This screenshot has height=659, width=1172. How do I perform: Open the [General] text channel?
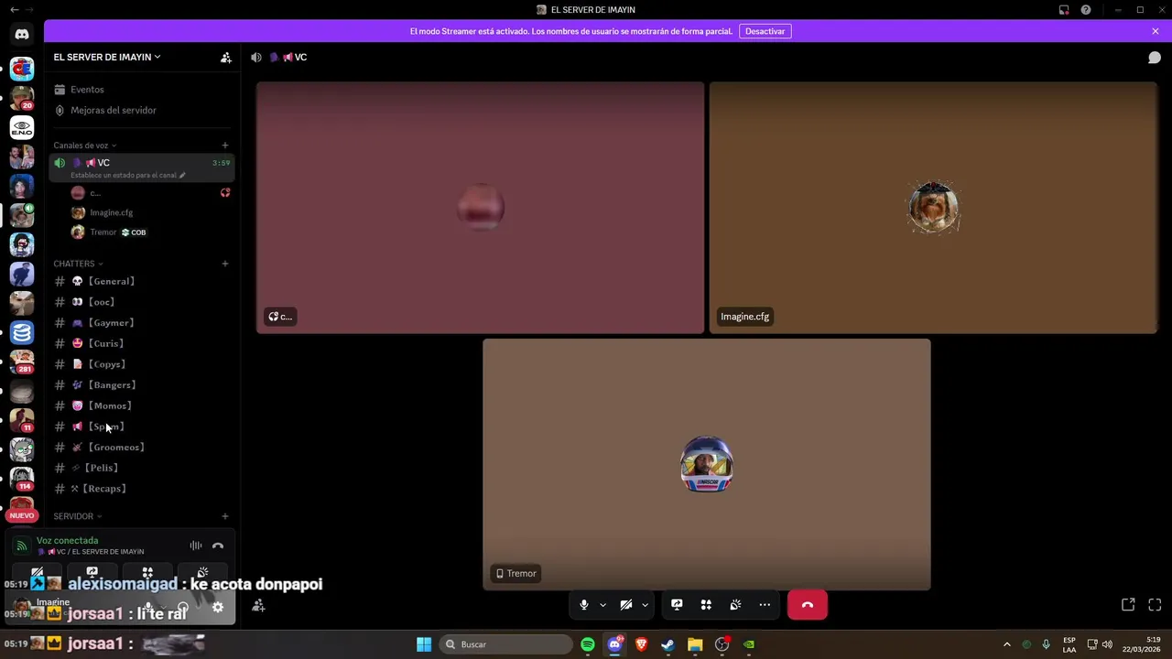click(x=142, y=281)
